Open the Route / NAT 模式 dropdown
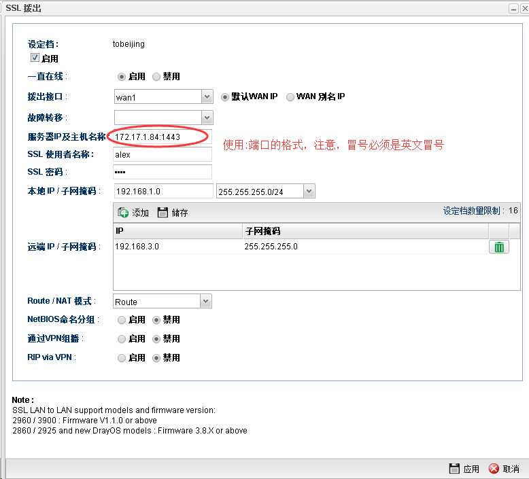Image resolution: width=529 pixels, height=479 pixels. click(x=206, y=301)
